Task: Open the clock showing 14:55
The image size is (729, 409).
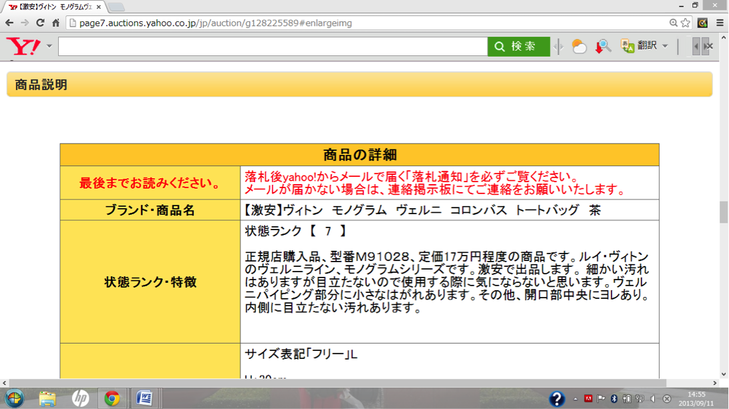Action: pyautogui.click(x=696, y=399)
